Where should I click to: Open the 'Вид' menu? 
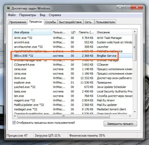point(43,15)
